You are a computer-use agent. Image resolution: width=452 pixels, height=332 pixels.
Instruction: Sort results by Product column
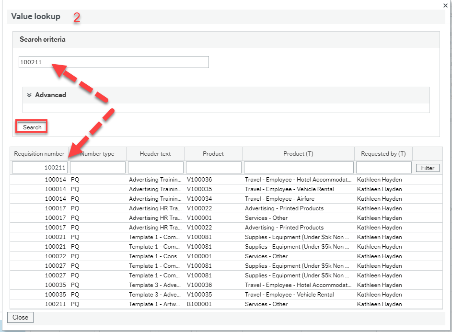point(213,153)
